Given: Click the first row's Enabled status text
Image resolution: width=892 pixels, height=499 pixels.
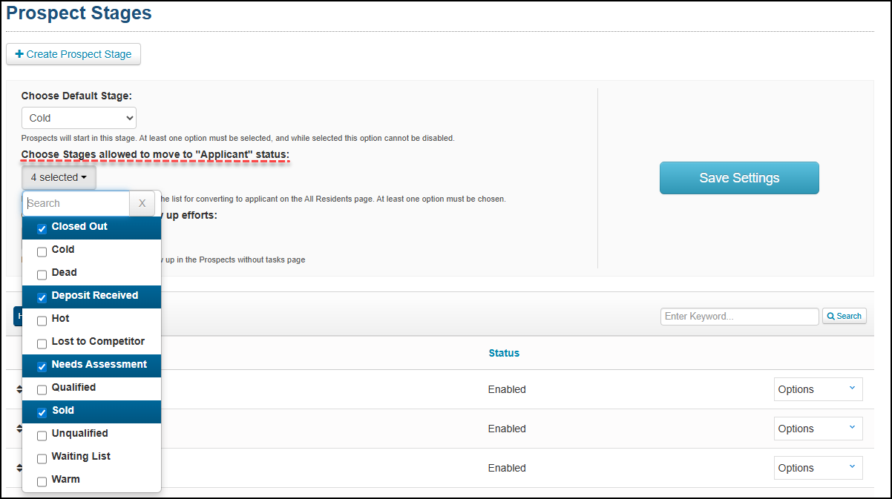Looking at the screenshot, I should pyautogui.click(x=507, y=389).
